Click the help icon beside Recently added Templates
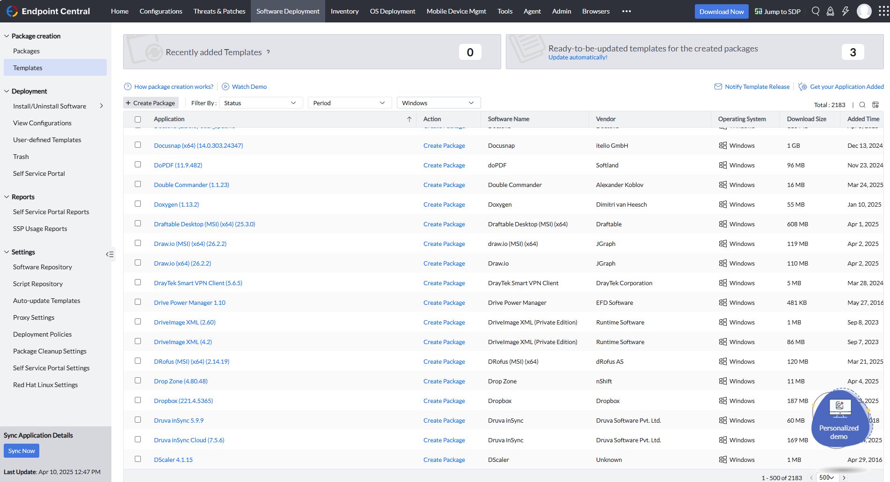The width and height of the screenshot is (890, 482). tap(268, 52)
